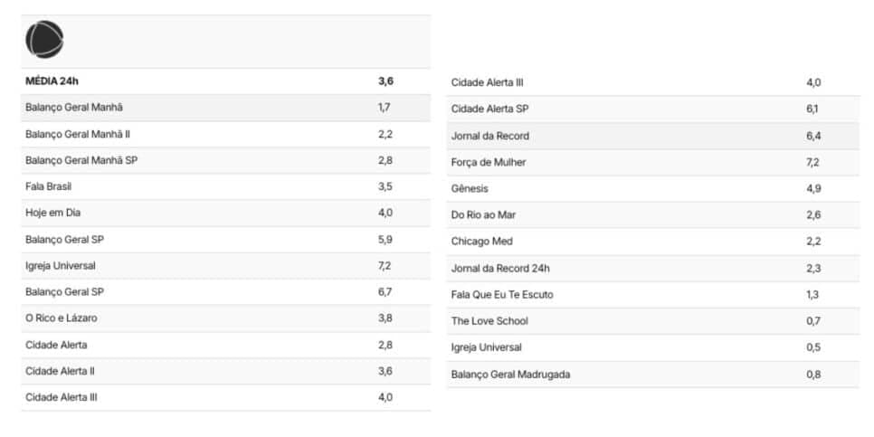Select The Love School entry
This screenshot has height=437, width=874.
(x=652, y=321)
